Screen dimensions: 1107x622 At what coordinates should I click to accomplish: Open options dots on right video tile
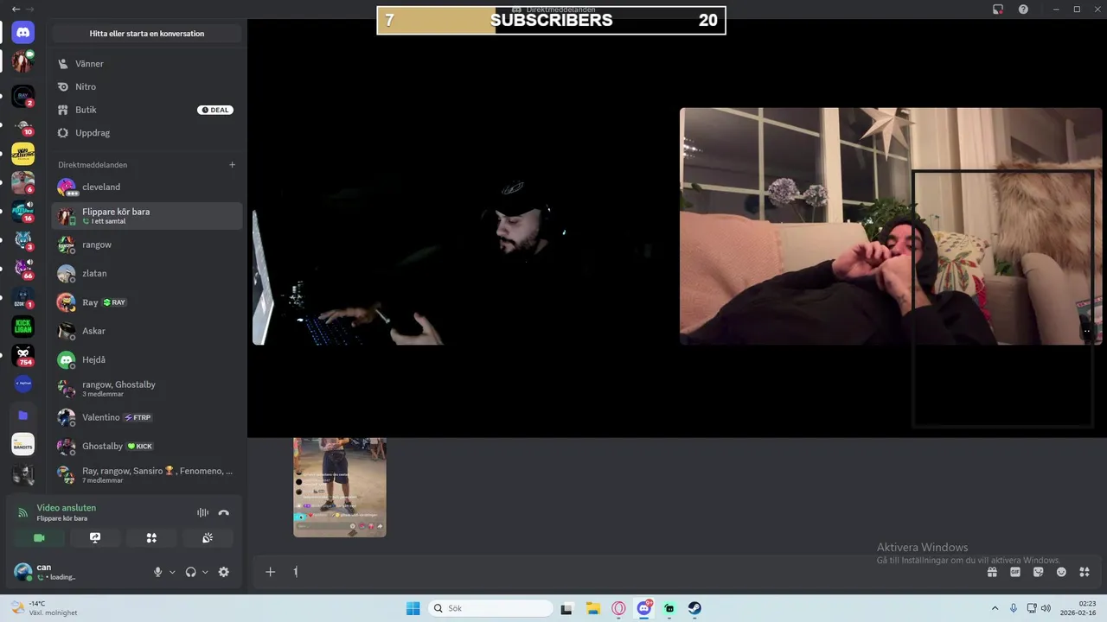pyautogui.click(x=1087, y=331)
